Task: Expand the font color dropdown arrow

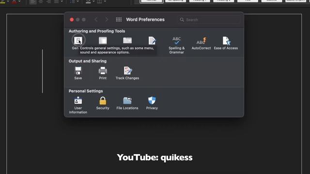Action: (19, 1)
